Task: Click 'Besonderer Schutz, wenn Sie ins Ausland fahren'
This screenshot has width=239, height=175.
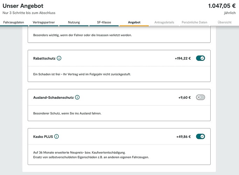Action: [x=67, y=113]
